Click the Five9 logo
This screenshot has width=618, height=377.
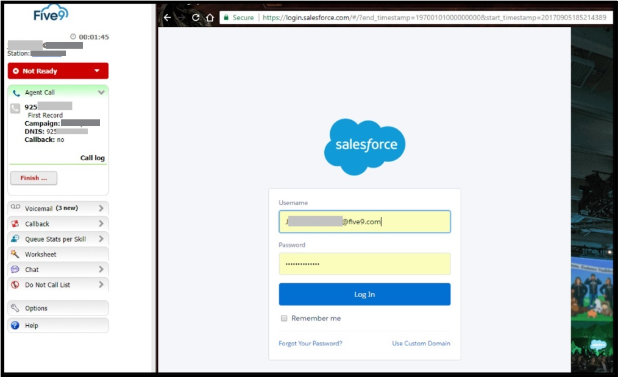(51, 13)
